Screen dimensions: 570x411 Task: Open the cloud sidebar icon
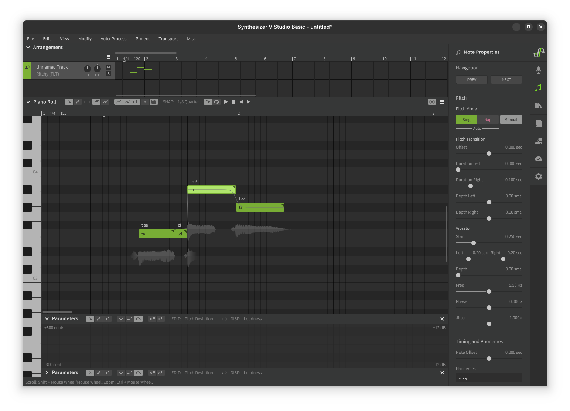tap(539, 159)
